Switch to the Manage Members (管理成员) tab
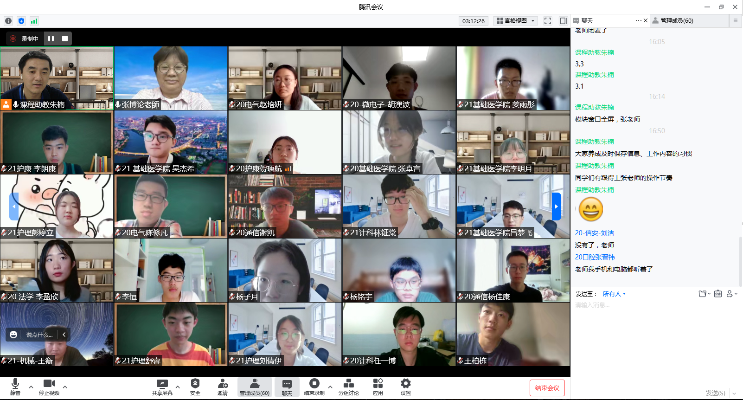The width and height of the screenshot is (743, 400). tap(676, 21)
